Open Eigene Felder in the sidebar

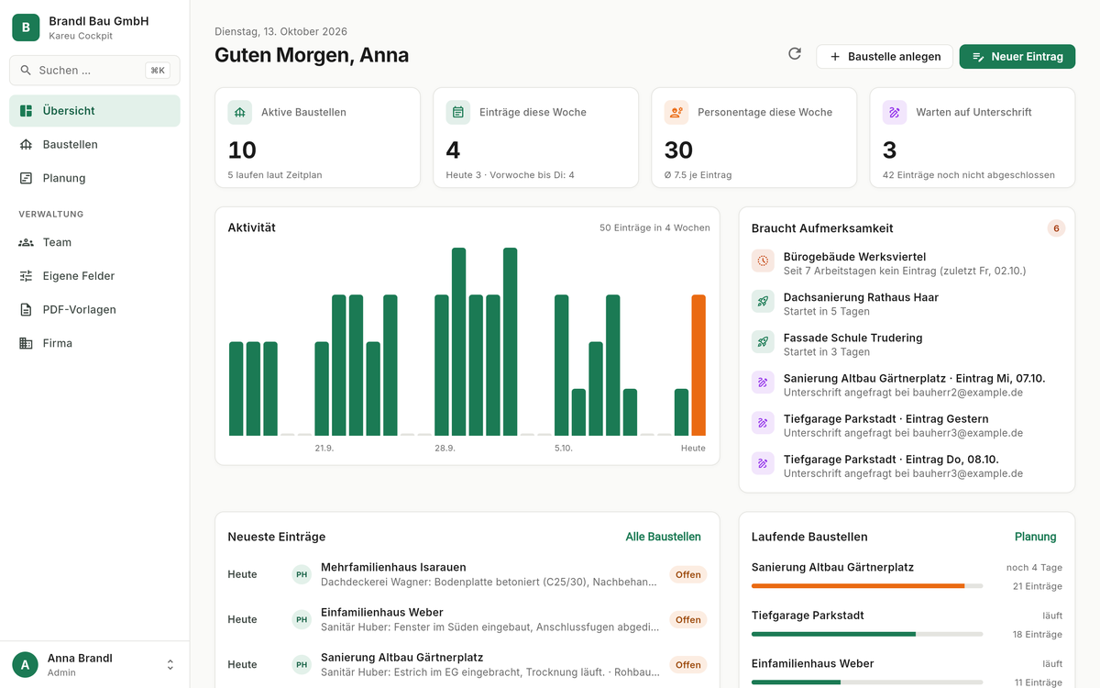click(94, 275)
